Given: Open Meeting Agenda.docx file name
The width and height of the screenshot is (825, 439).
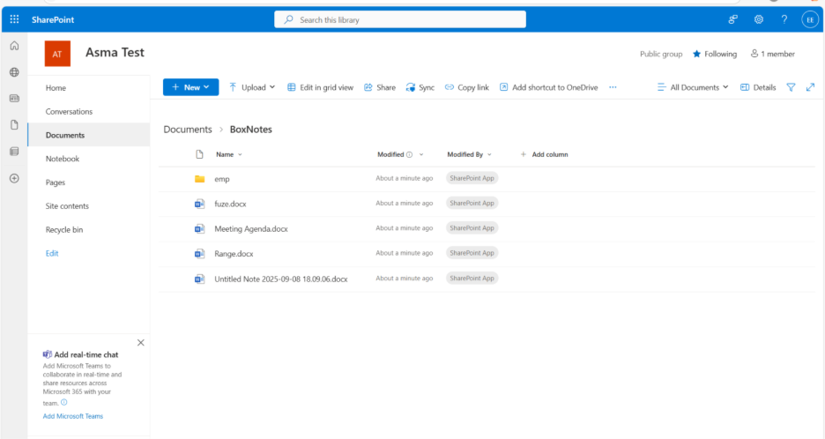Looking at the screenshot, I should click(x=251, y=229).
